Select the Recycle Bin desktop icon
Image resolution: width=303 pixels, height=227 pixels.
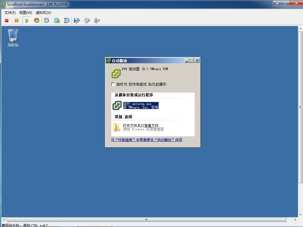coord(13,38)
